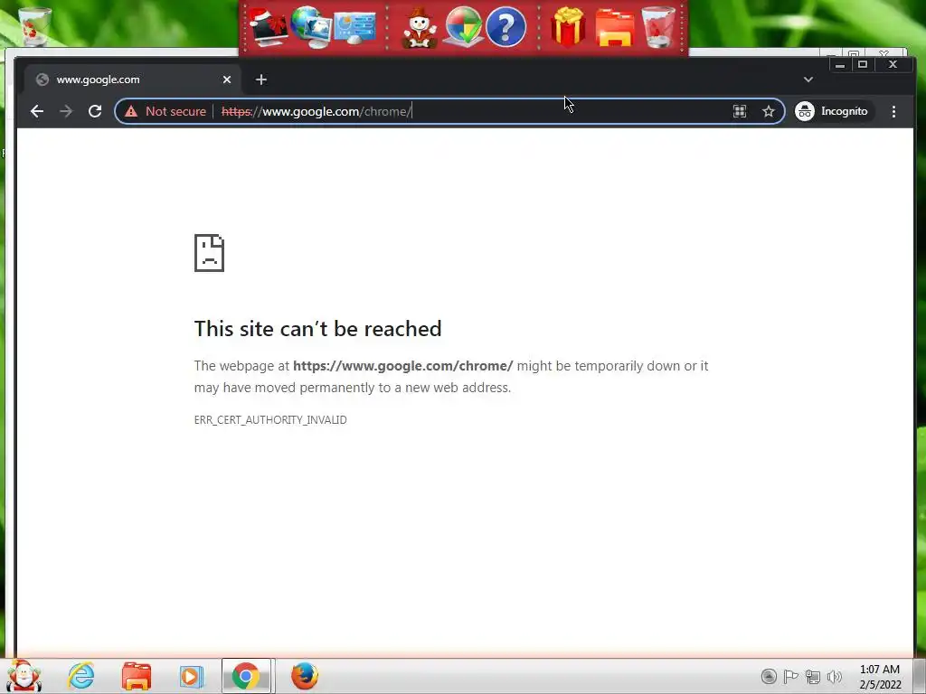Image resolution: width=926 pixels, height=694 pixels.
Task: Launch Firefox from the taskbar
Action: click(305, 676)
